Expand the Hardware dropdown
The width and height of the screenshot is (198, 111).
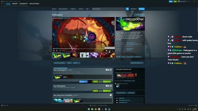81,9
